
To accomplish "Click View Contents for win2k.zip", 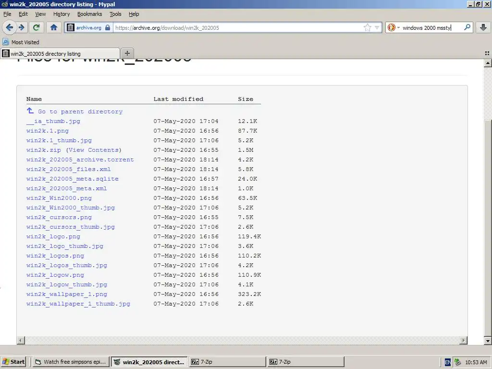I will 94,150.
